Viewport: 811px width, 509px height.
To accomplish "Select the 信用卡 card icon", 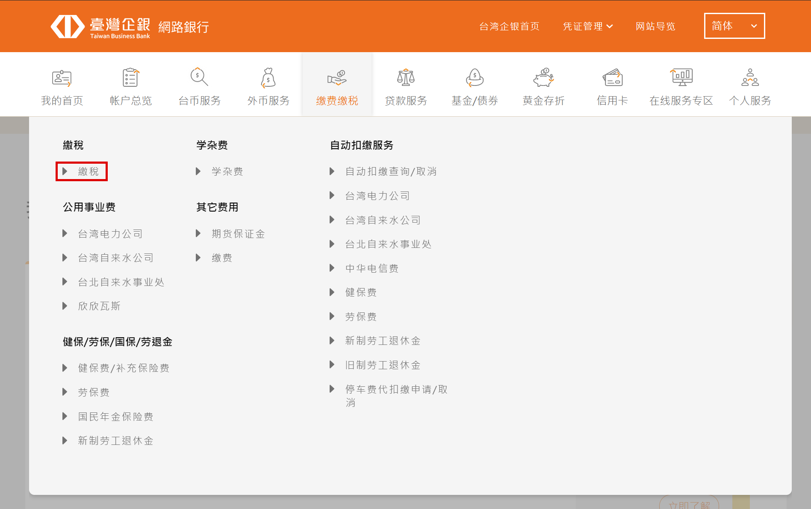I will (612, 78).
